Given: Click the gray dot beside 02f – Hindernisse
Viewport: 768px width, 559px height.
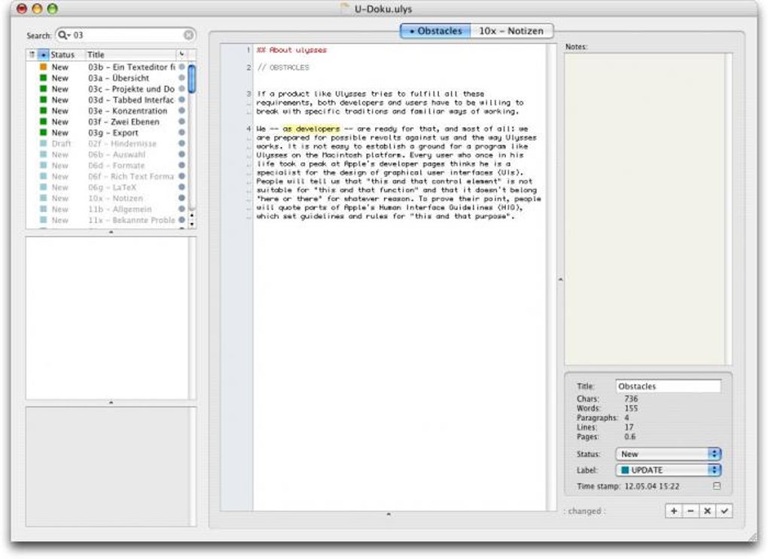Looking at the screenshot, I should (181, 144).
